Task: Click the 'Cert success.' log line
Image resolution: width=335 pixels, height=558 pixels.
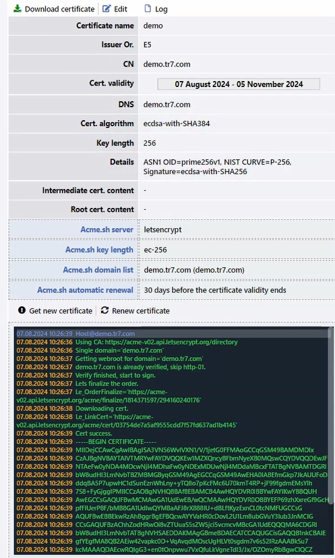Action: 64,433
